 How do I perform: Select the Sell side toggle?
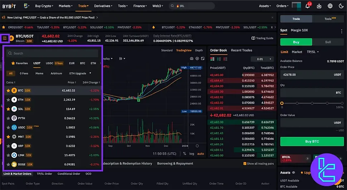tap(328, 42)
